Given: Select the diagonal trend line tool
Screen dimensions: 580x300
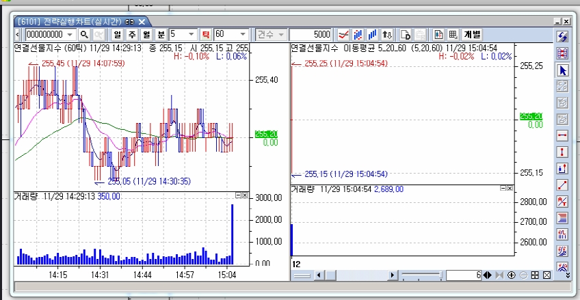Looking at the screenshot, I should coord(563,185).
